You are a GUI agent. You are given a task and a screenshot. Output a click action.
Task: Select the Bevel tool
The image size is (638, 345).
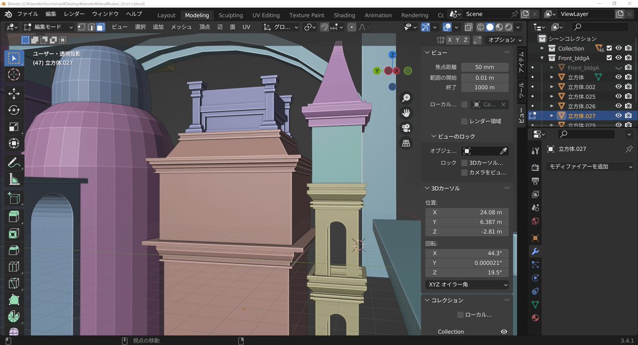coord(14,250)
